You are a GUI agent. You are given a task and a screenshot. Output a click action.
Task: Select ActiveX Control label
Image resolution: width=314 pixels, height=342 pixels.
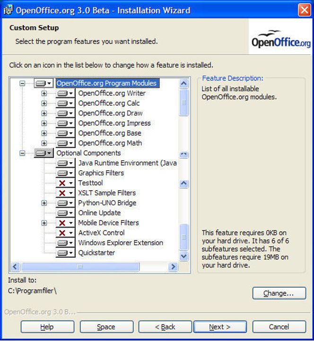tap(101, 233)
